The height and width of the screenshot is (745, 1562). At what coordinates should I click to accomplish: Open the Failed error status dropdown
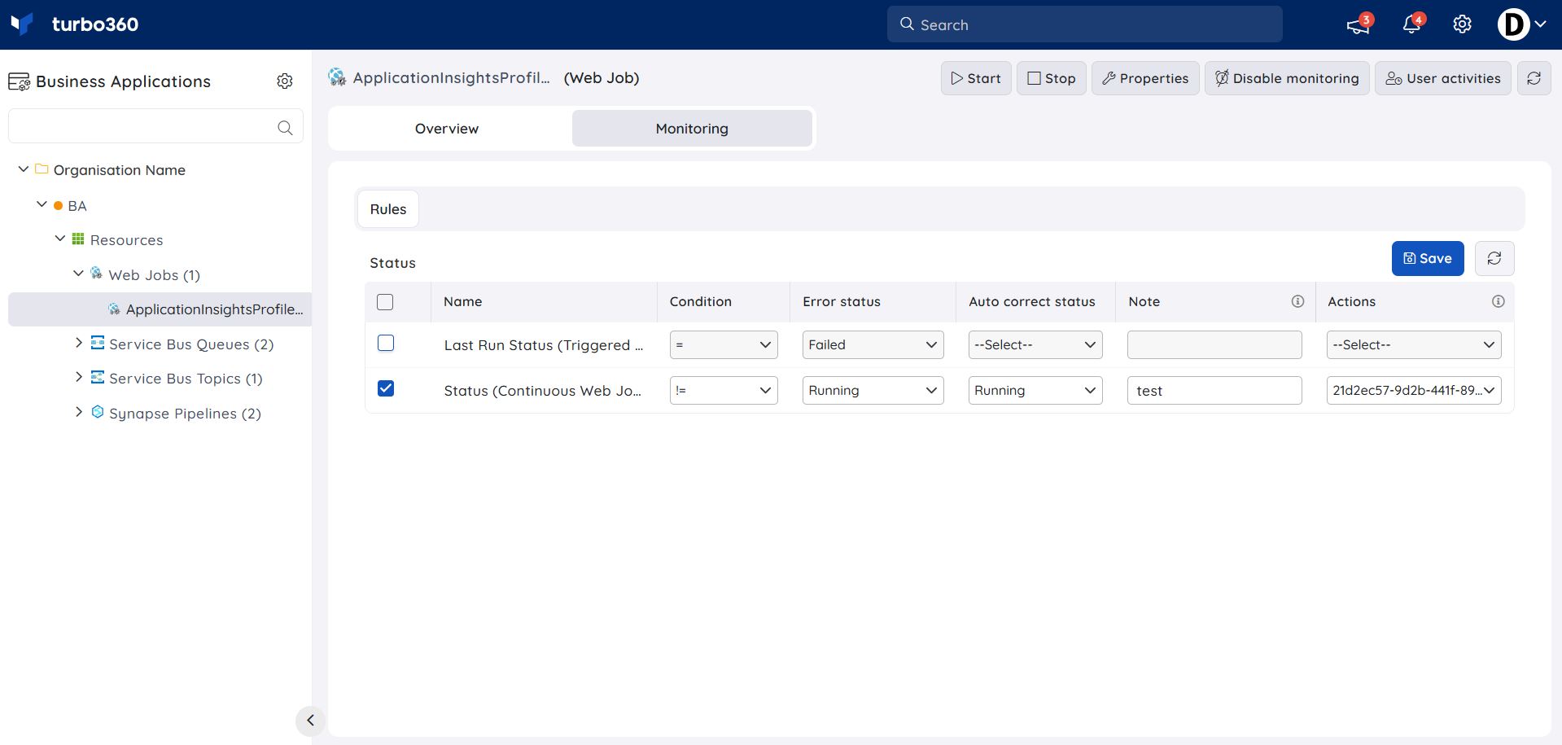click(873, 344)
